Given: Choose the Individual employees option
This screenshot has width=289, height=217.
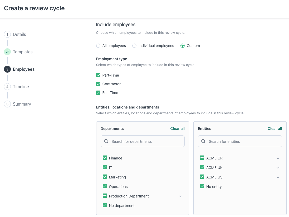Looking at the screenshot, I should (134, 46).
